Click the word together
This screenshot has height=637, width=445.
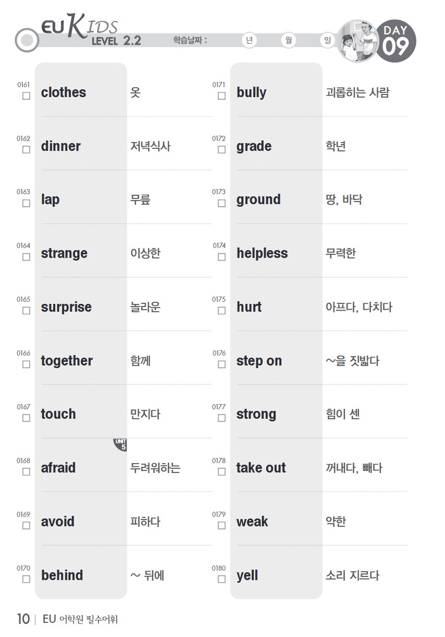[x=67, y=361]
